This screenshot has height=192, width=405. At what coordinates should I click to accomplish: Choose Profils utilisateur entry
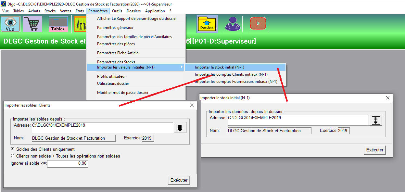pyautogui.click(x=136, y=76)
